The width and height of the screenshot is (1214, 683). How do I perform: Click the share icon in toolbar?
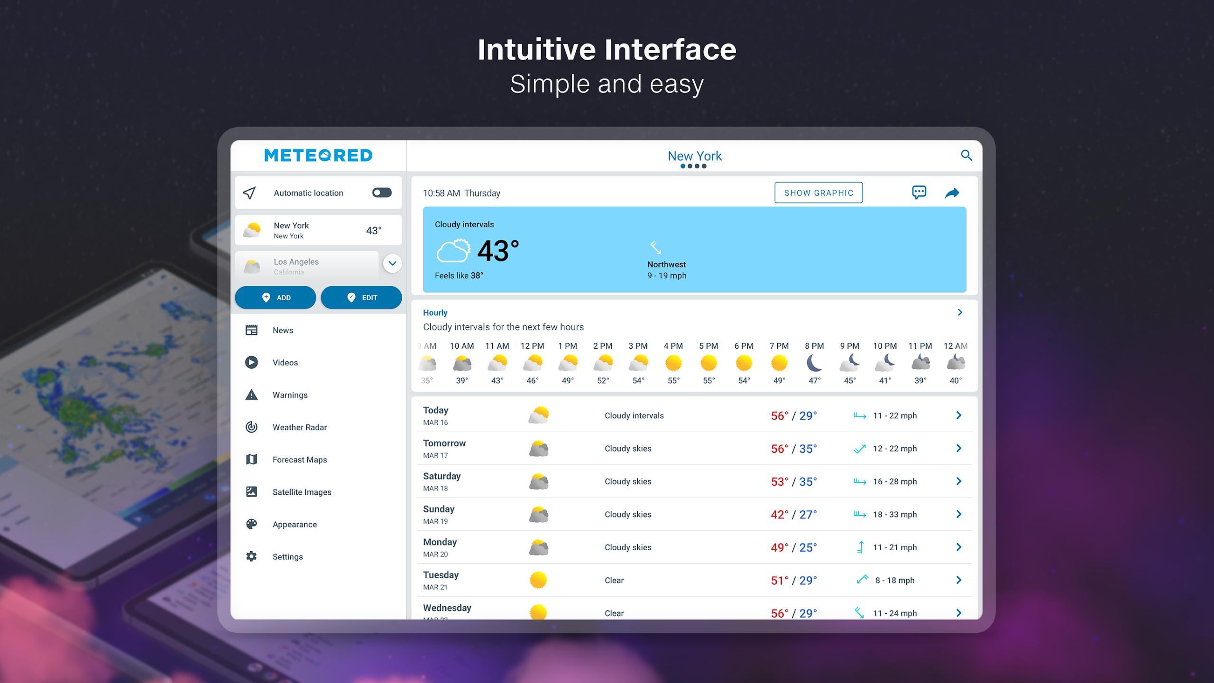pos(953,192)
